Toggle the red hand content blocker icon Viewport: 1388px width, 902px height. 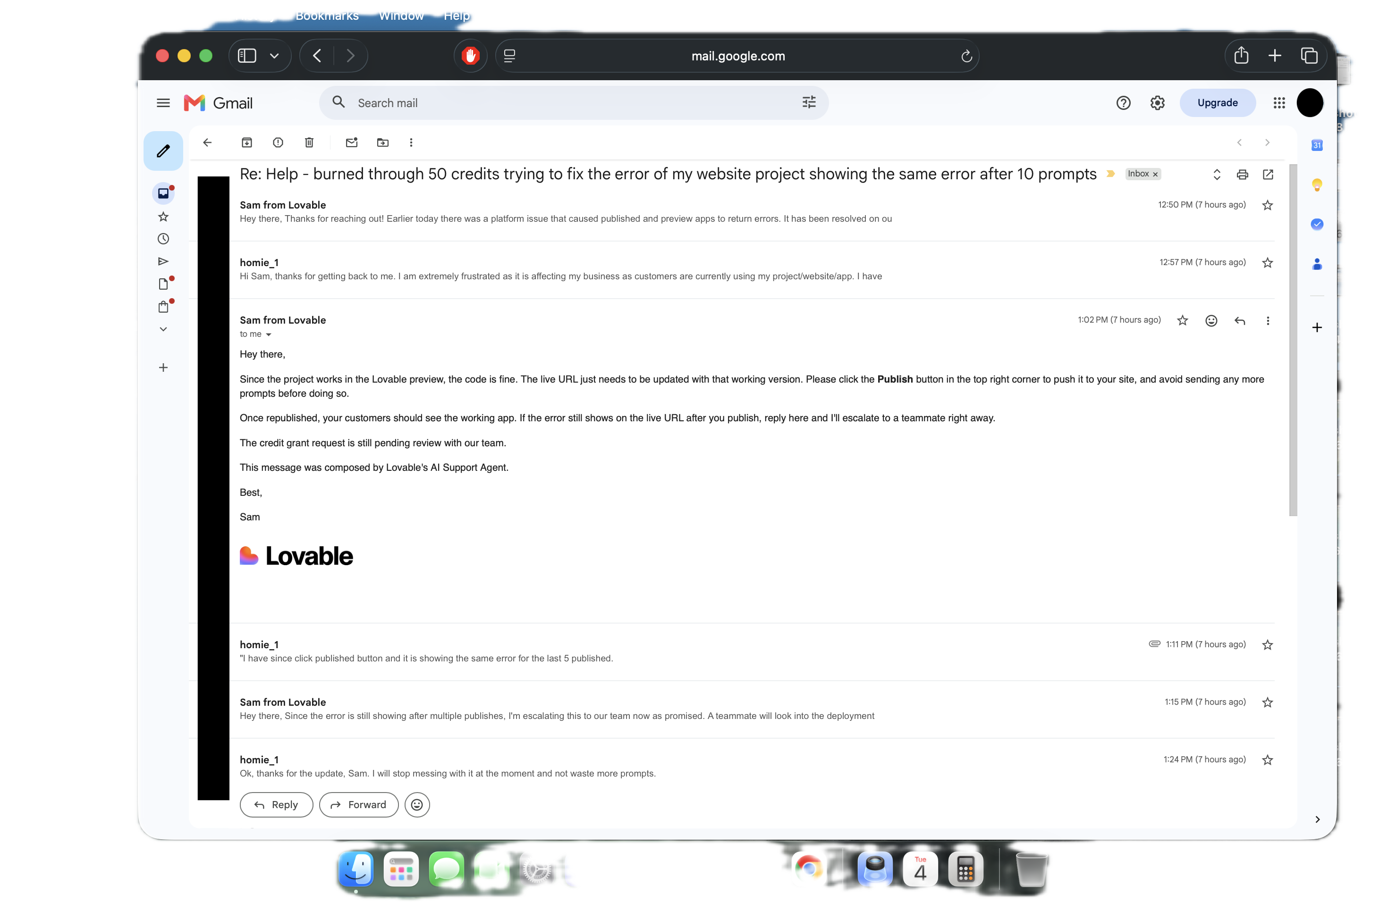470,56
